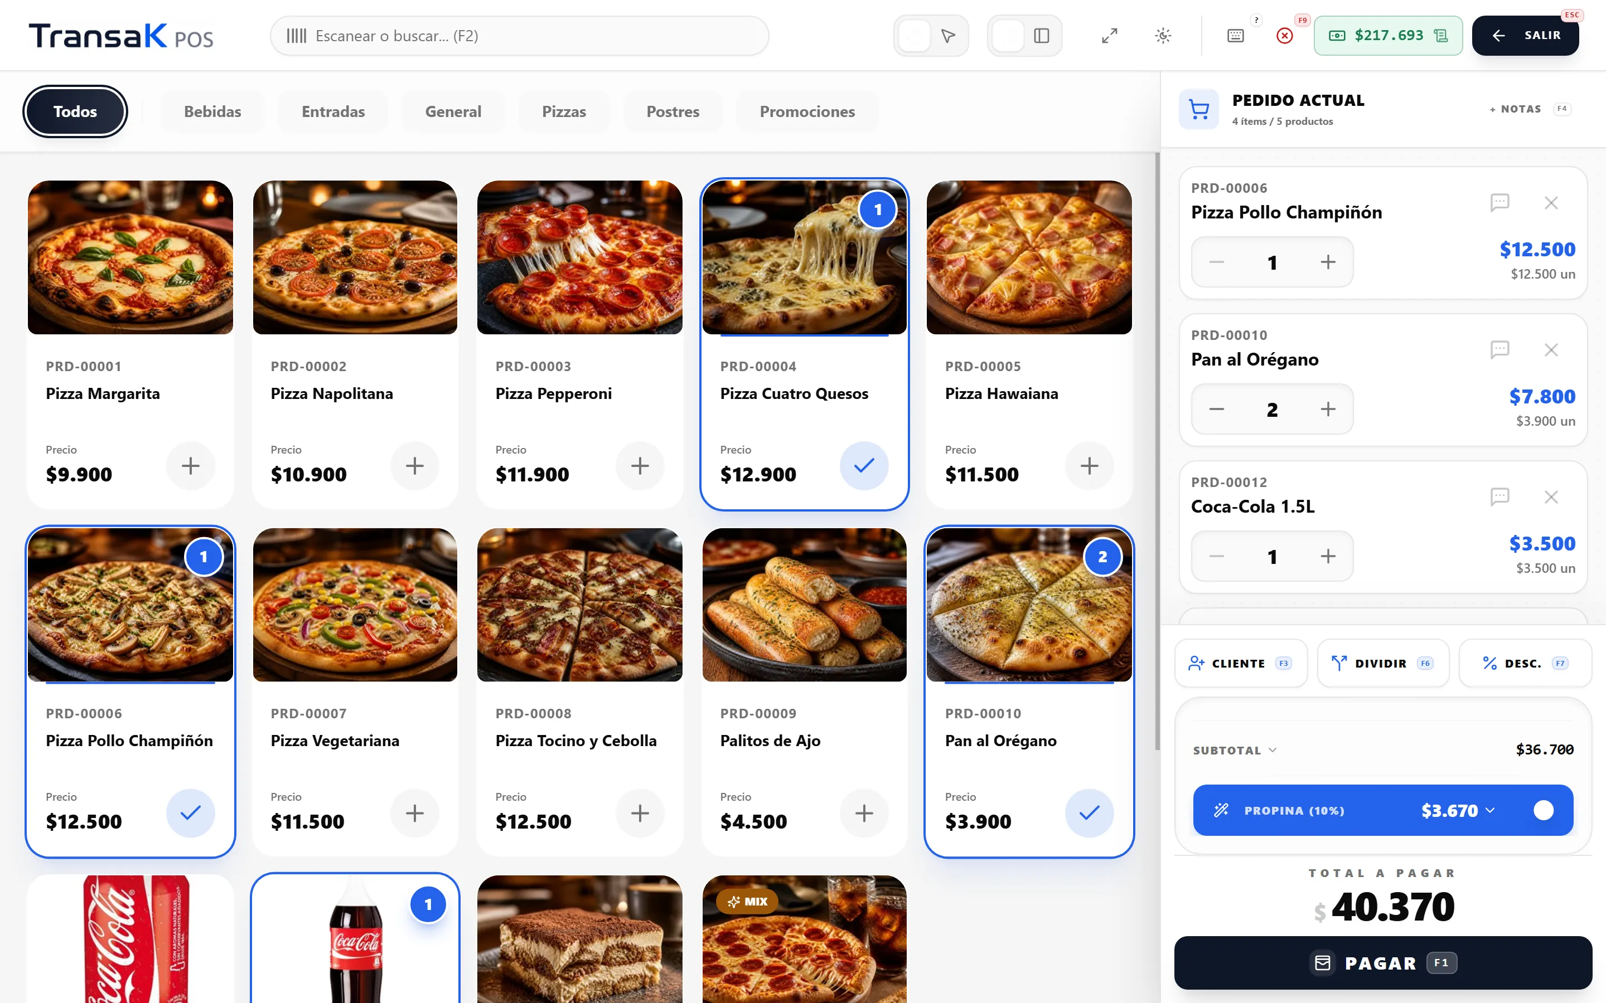Image resolution: width=1606 pixels, height=1003 pixels.
Task: Cancel the order with red X (F9)
Action: (1285, 36)
